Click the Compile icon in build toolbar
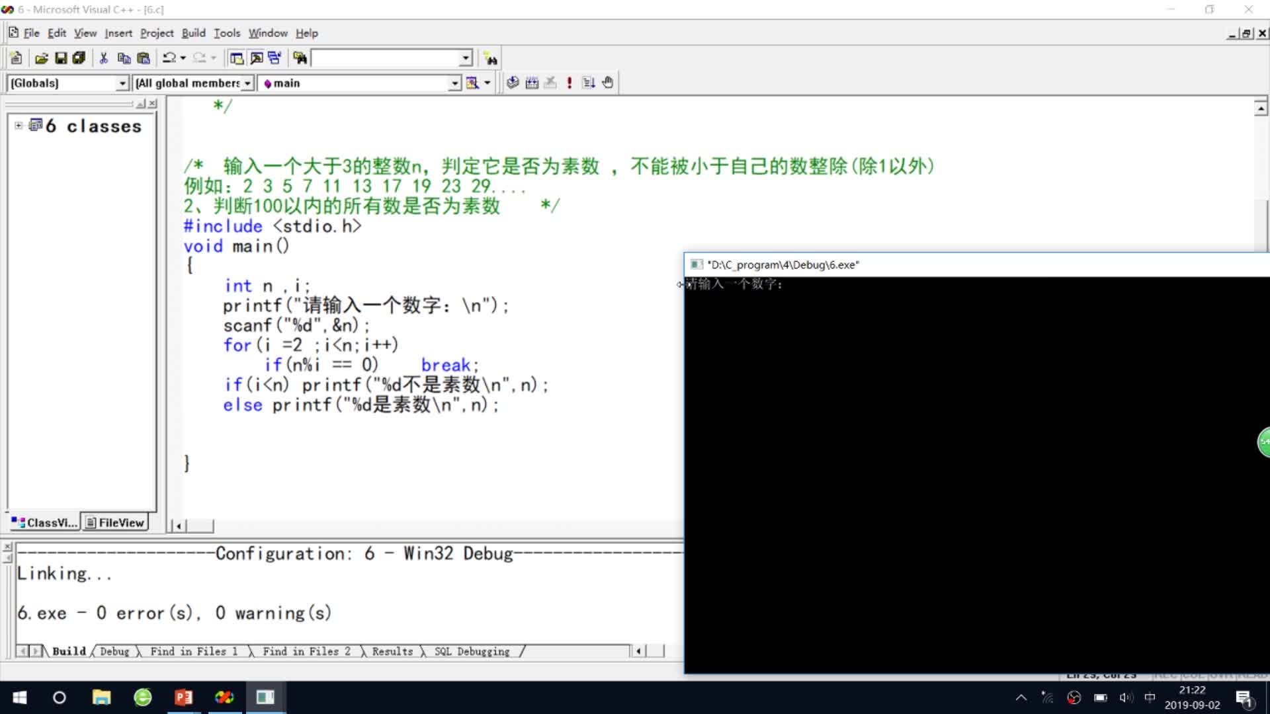Image resolution: width=1270 pixels, height=714 pixels. 513,83
